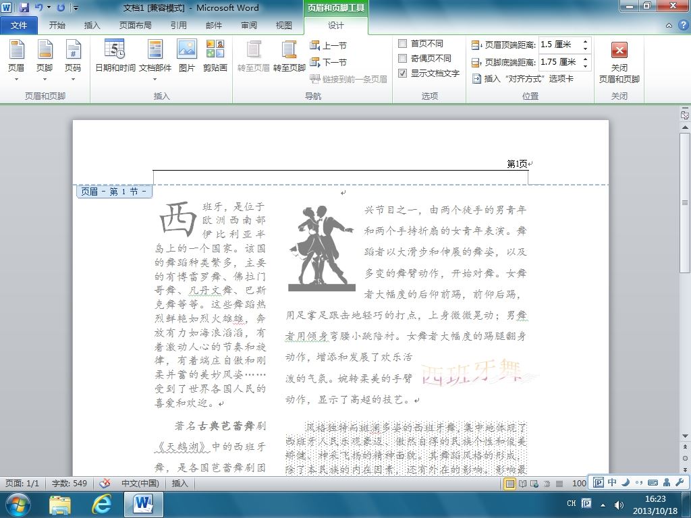This screenshot has width=691, height=518.
Task: Uncheck 显示文档文字 checkbox
Action: point(402,73)
